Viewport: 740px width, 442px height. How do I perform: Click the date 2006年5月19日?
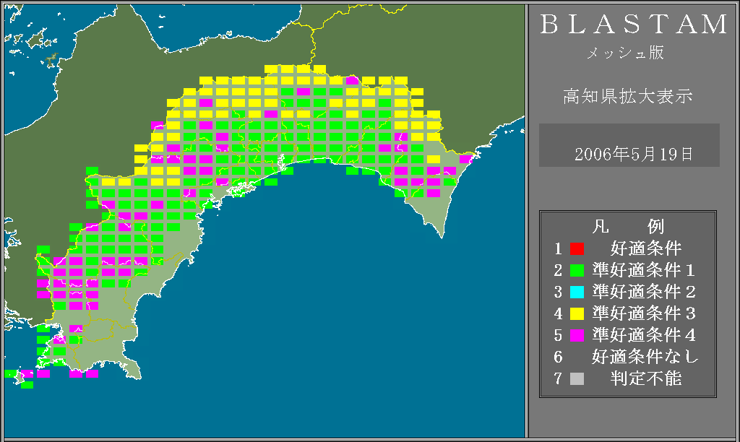[x=633, y=155]
